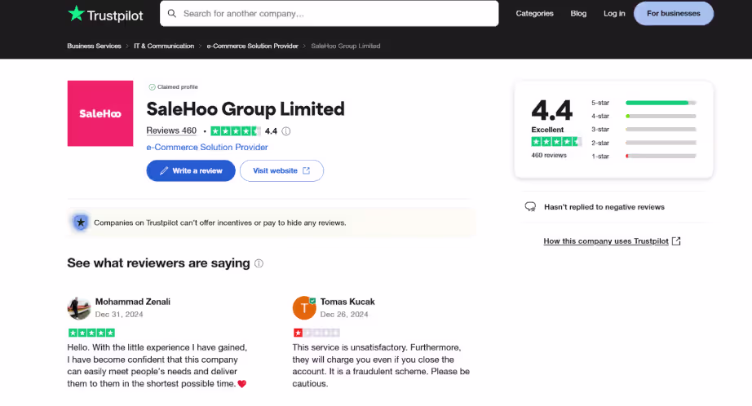Click the date Dec 26, 2024
The height and width of the screenshot is (406, 752).
click(344, 315)
